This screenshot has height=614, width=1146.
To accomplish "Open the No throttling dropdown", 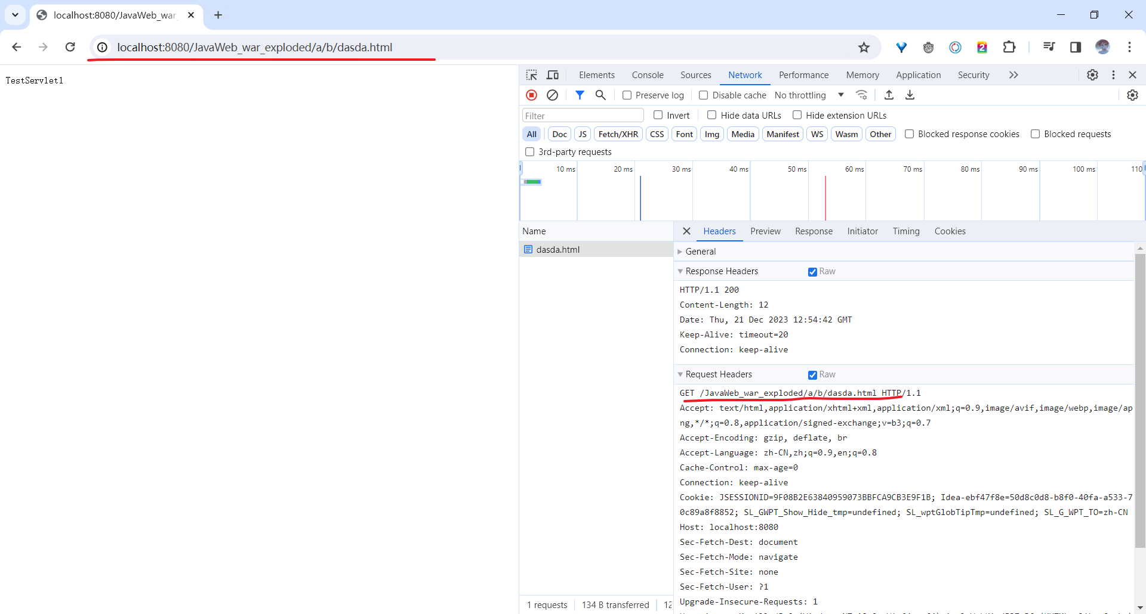I will coord(809,95).
